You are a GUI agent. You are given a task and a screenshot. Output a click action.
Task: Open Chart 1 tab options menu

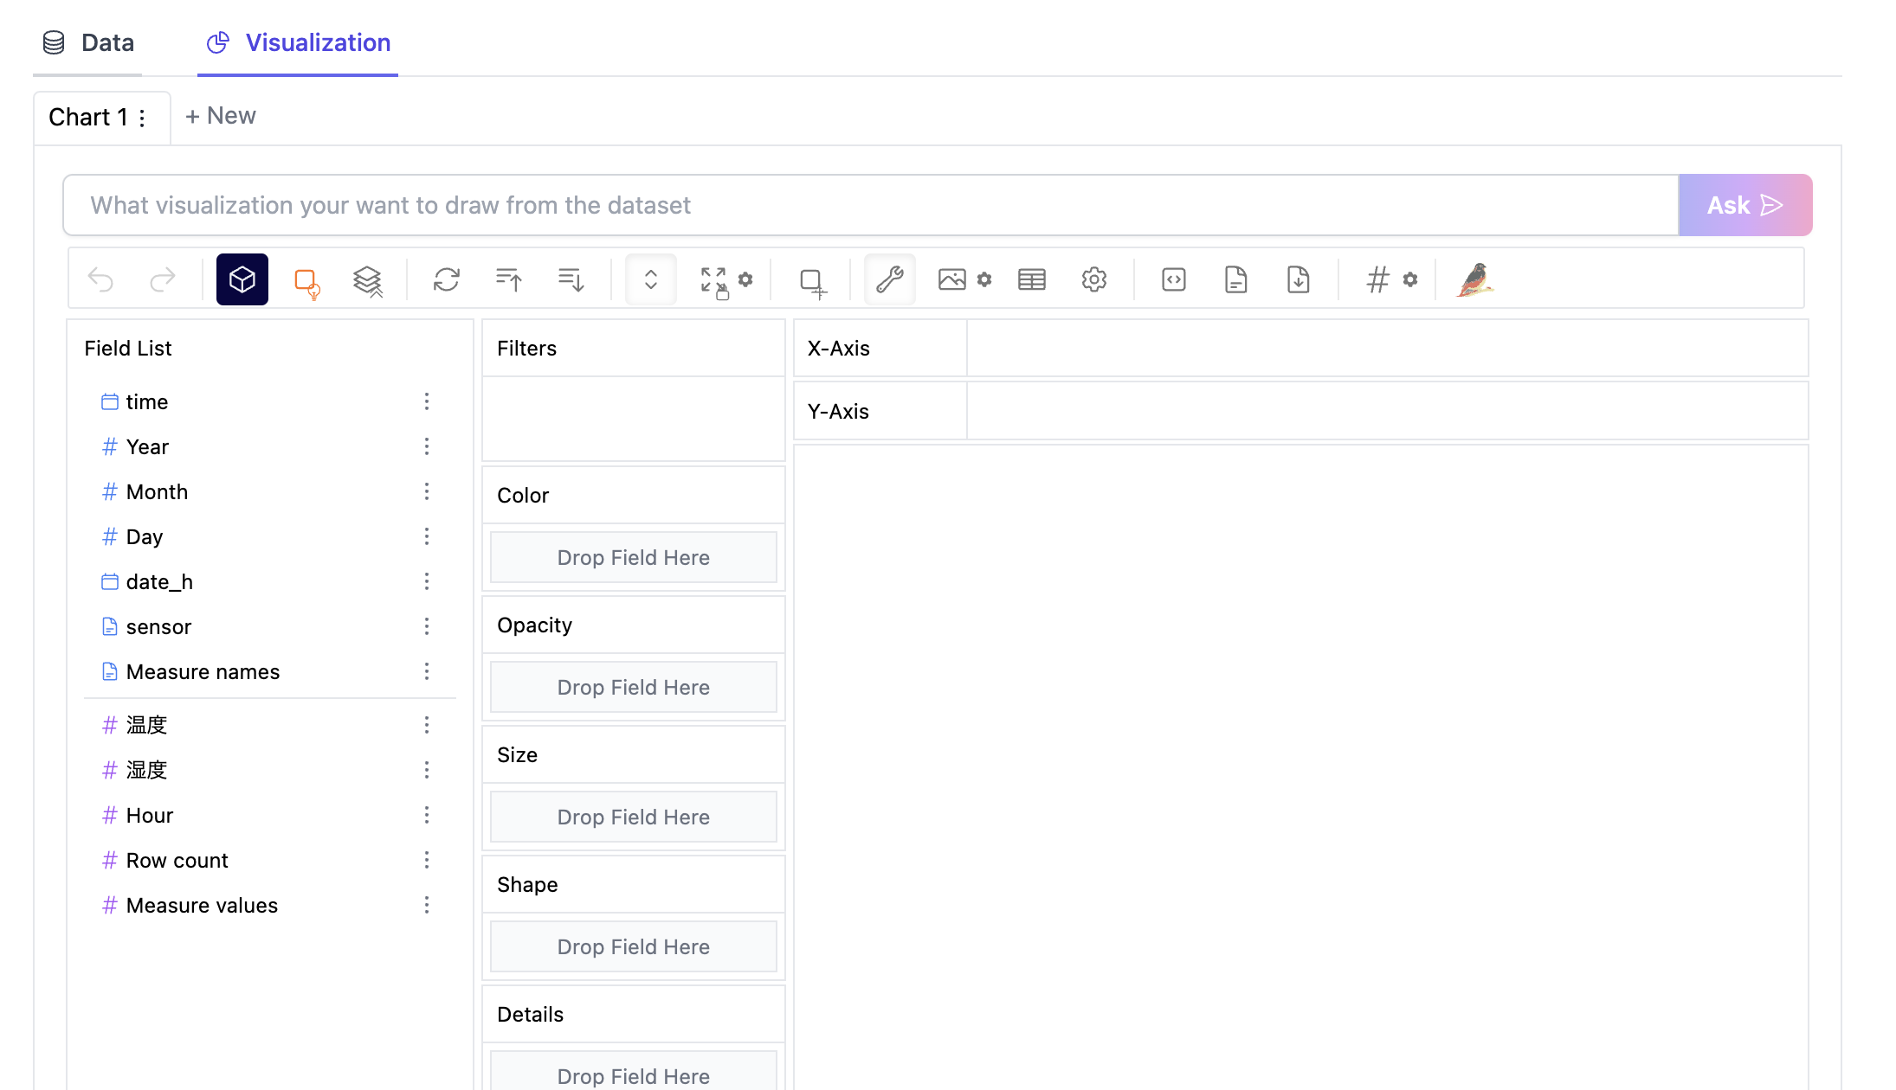pos(143,118)
